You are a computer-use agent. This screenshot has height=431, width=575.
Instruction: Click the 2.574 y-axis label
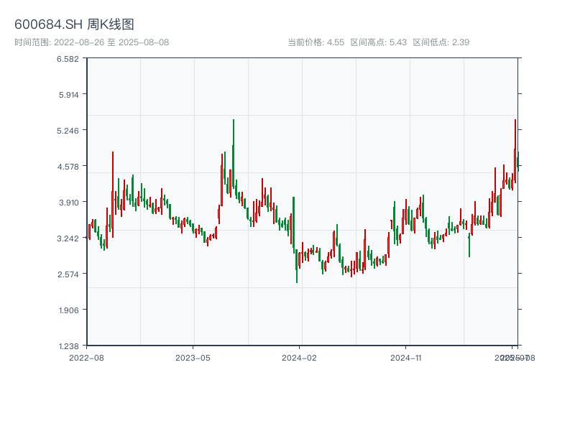pos(68,274)
